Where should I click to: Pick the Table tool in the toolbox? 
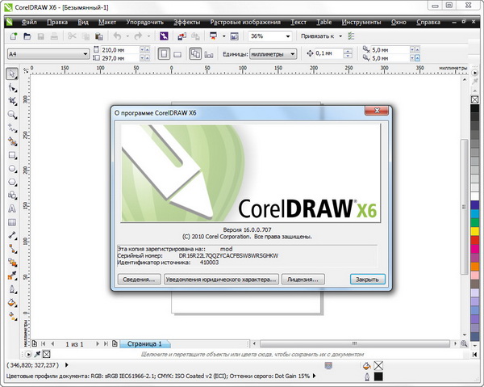coord(13,221)
